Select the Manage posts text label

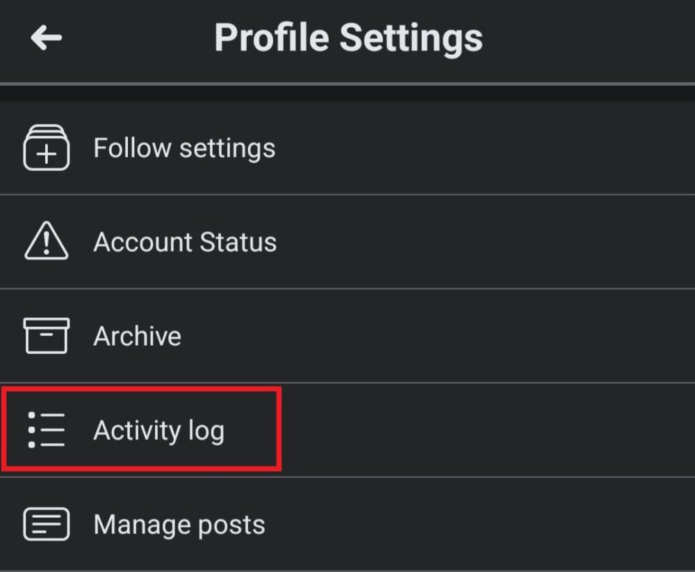(179, 524)
